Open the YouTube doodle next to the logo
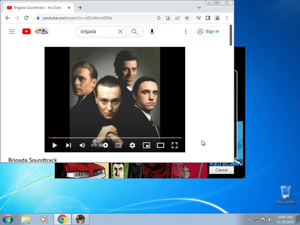300x225 pixels. (x=42, y=31)
